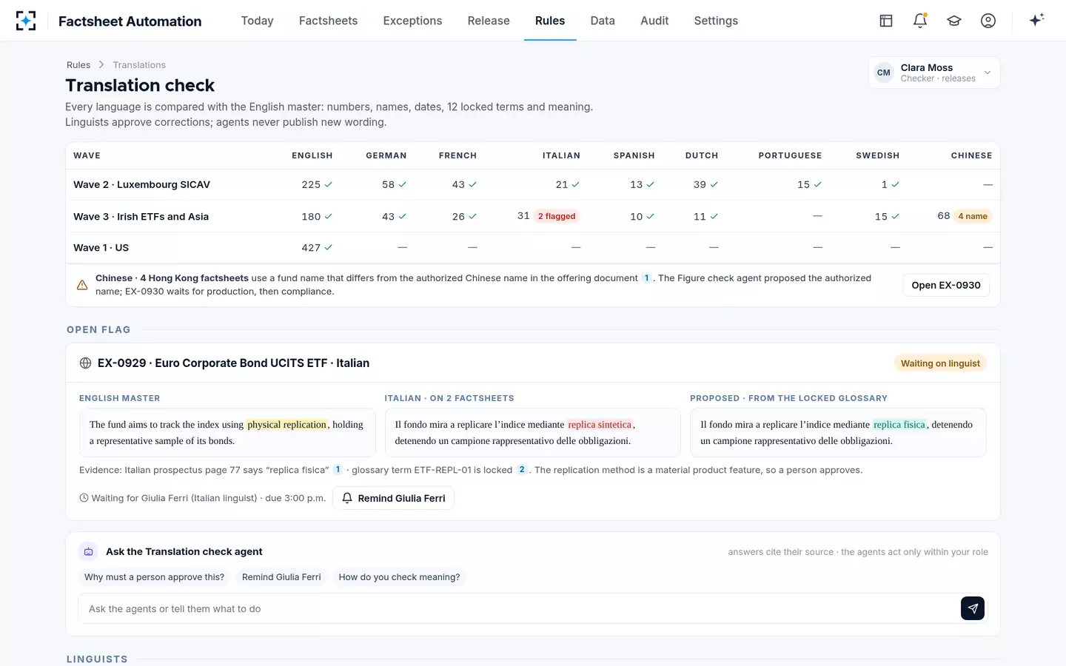This screenshot has height=666, width=1066.
Task: Click the '4 name' Chinese badge
Action: point(973,216)
